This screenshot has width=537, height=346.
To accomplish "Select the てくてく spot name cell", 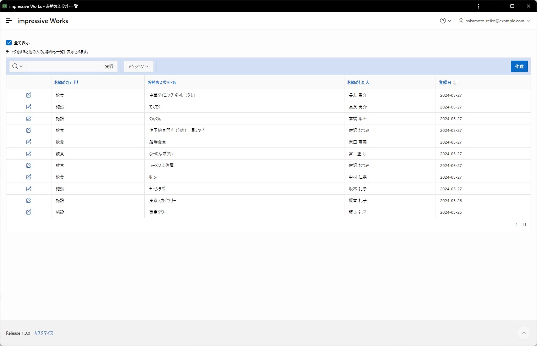I will coord(244,107).
